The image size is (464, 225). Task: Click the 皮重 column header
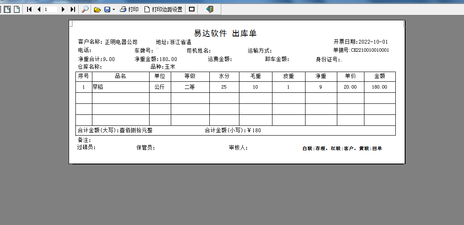(289, 76)
